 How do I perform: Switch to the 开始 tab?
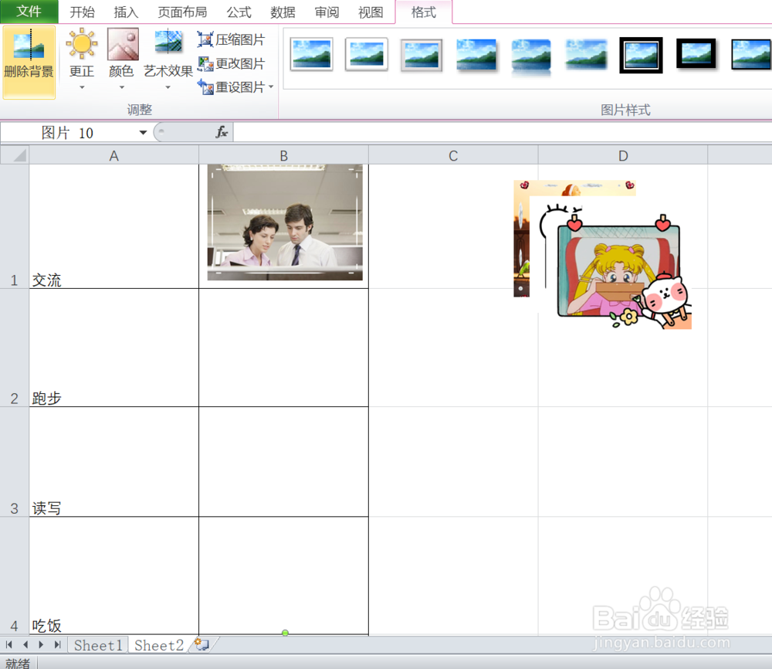[x=82, y=12]
